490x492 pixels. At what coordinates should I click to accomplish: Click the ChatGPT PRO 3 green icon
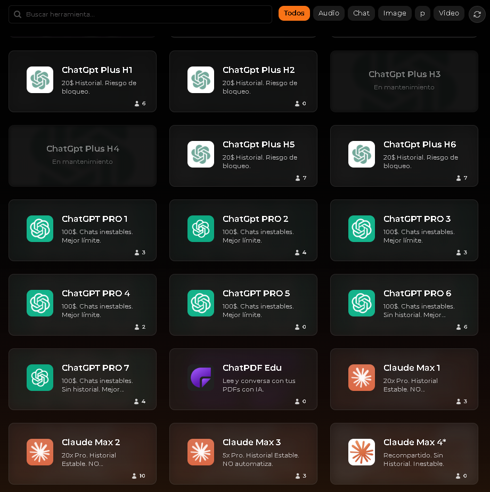tap(362, 229)
